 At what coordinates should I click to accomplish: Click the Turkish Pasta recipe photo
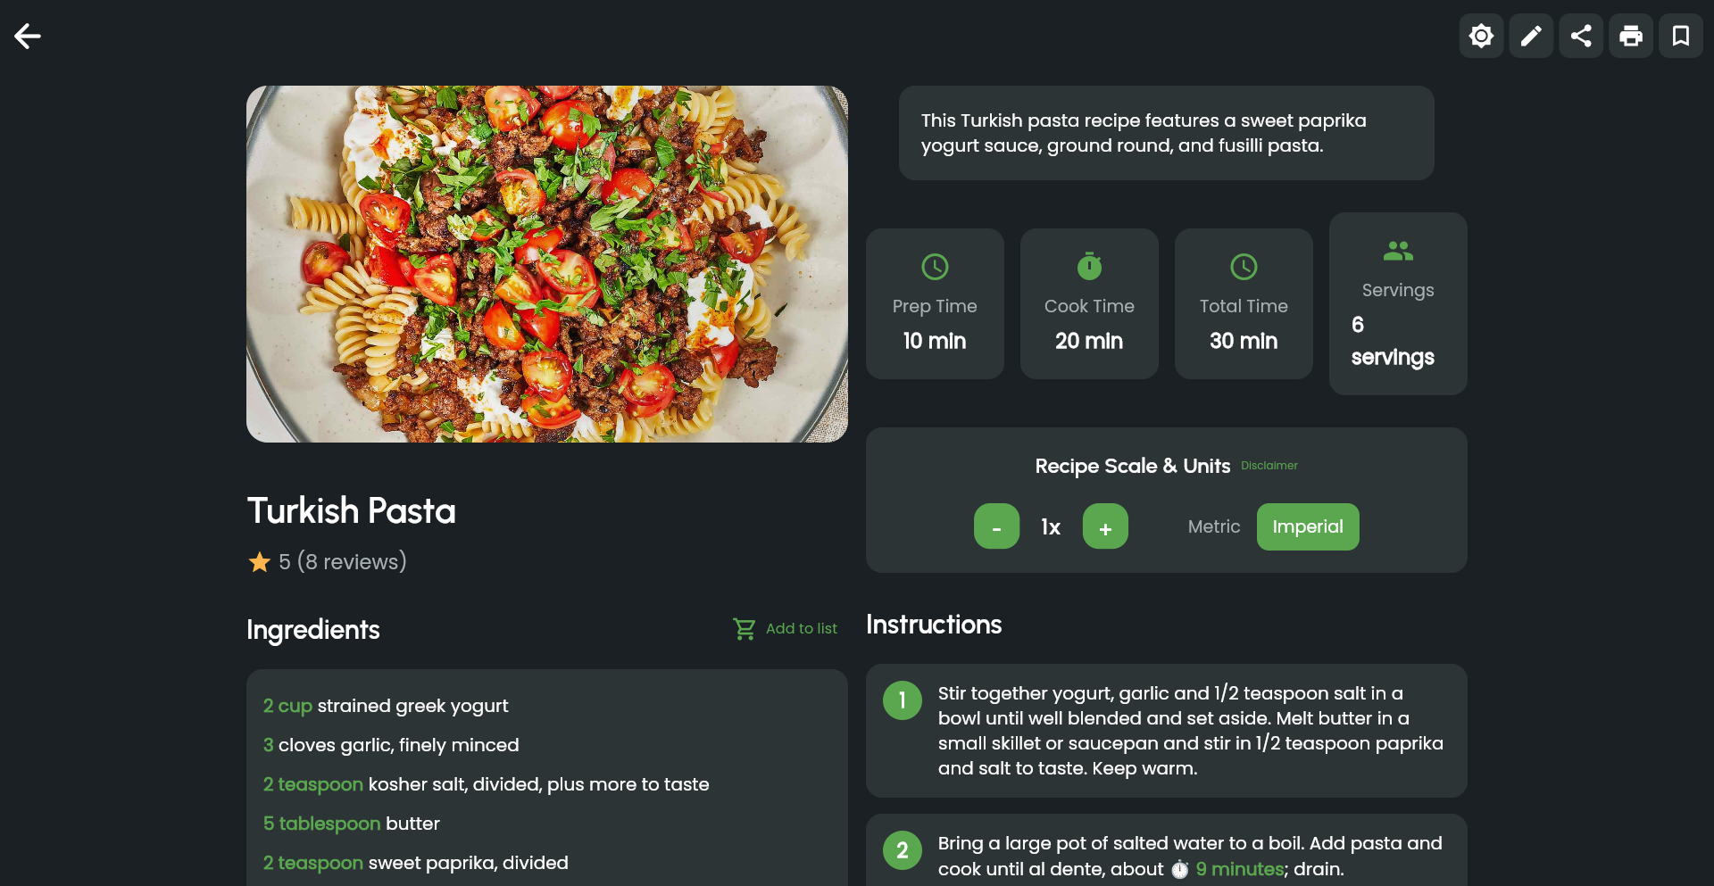coord(546,264)
